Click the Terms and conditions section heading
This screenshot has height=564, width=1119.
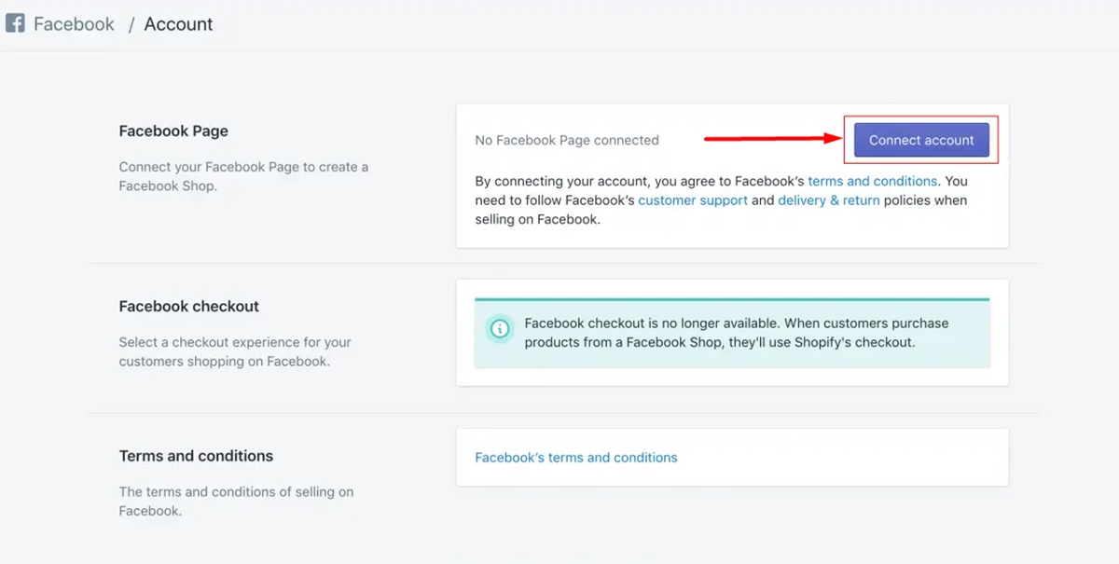(196, 456)
